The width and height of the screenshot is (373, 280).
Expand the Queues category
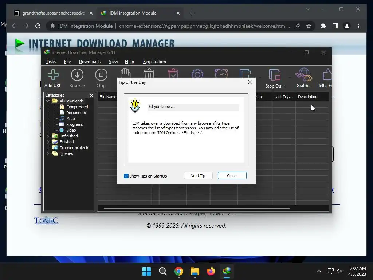pyautogui.click(x=48, y=153)
